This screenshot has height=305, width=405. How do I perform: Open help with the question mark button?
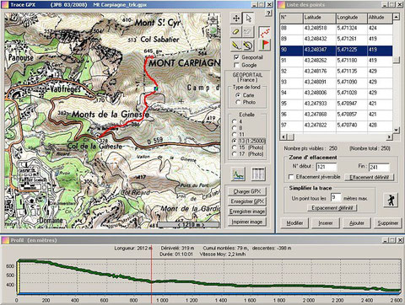(x=268, y=13)
